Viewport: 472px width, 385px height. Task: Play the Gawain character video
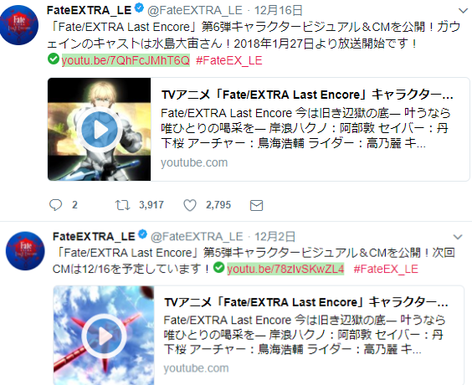[100, 130]
